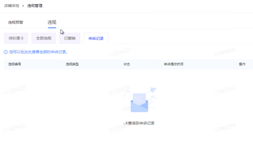View the 已撤销 violations tab
The image size is (253, 141).
[x=70, y=38]
